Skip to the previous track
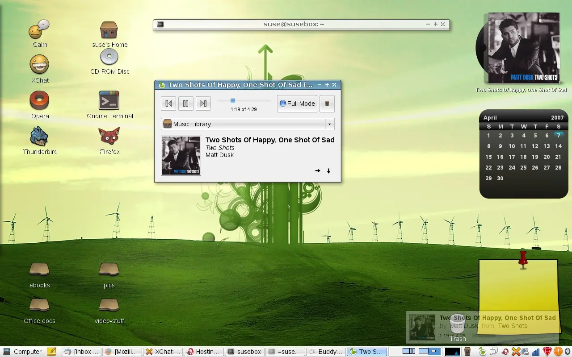Screen dimensions: 572x357 pos(168,104)
